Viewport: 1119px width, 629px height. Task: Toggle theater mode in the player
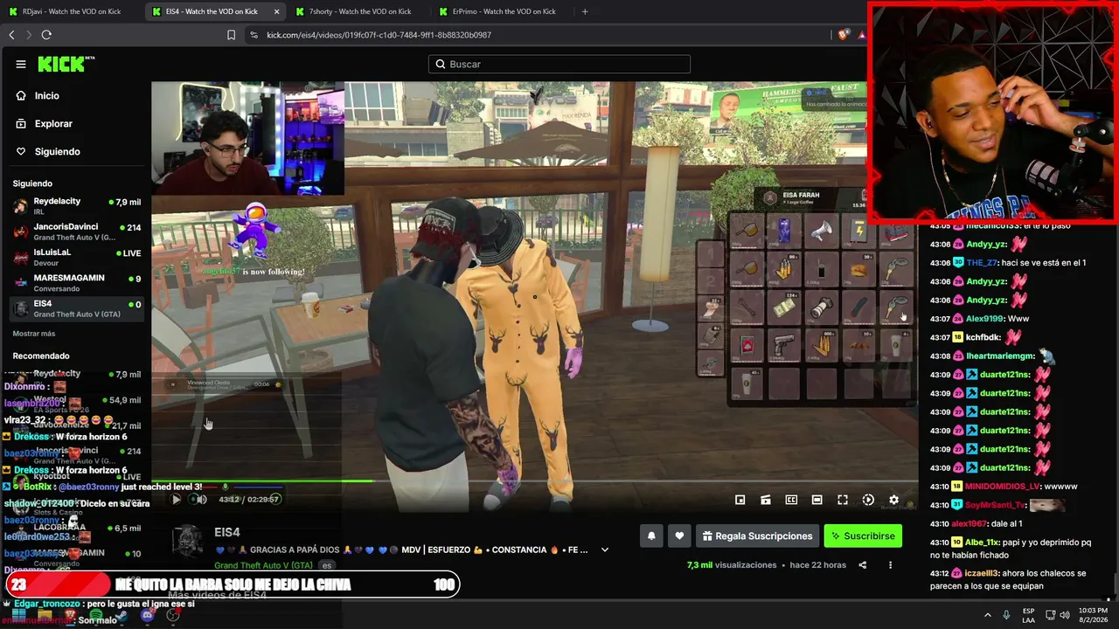click(x=817, y=500)
